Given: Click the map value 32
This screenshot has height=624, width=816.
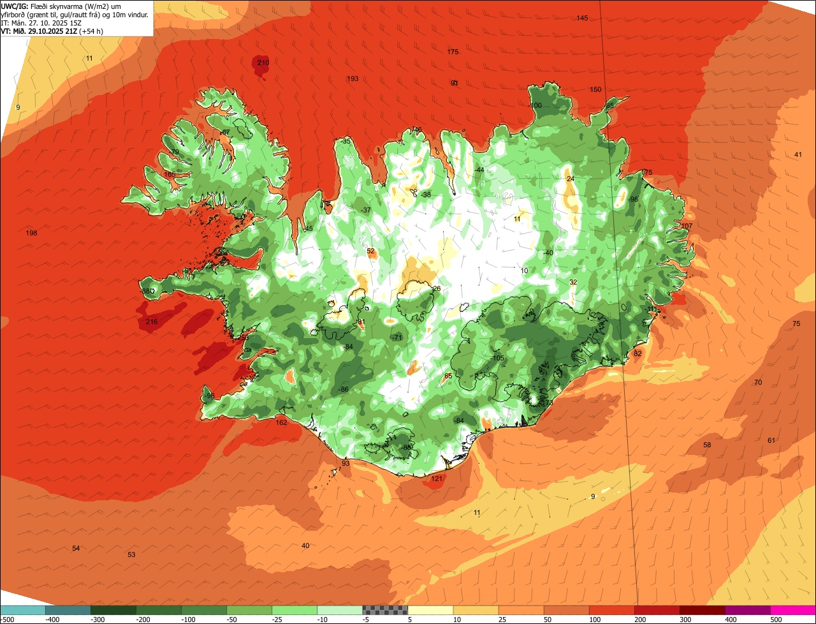Looking at the screenshot, I should point(573,282).
